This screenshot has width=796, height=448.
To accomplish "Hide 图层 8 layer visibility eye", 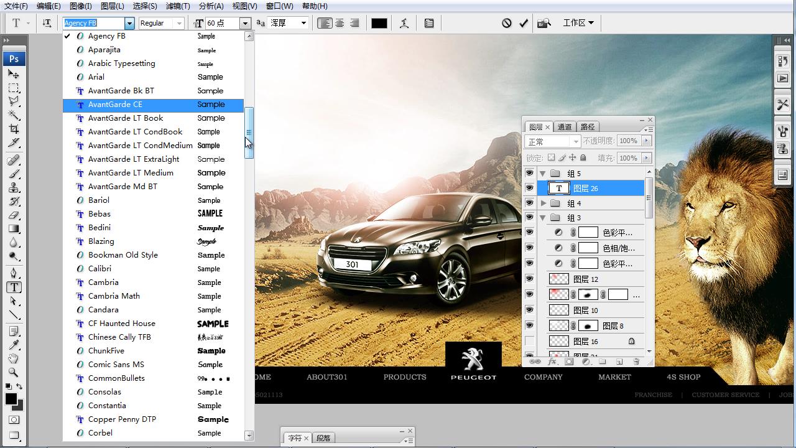I will click(529, 325).
